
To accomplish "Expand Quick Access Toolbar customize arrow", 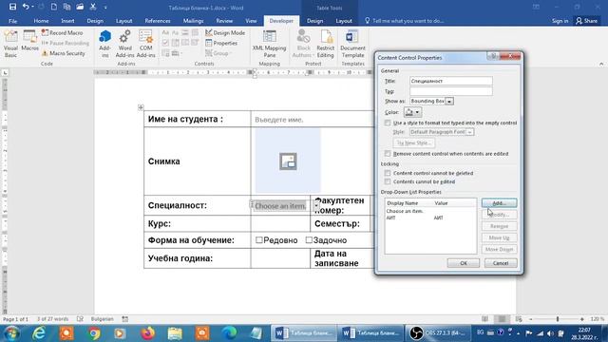I will 105,7.
